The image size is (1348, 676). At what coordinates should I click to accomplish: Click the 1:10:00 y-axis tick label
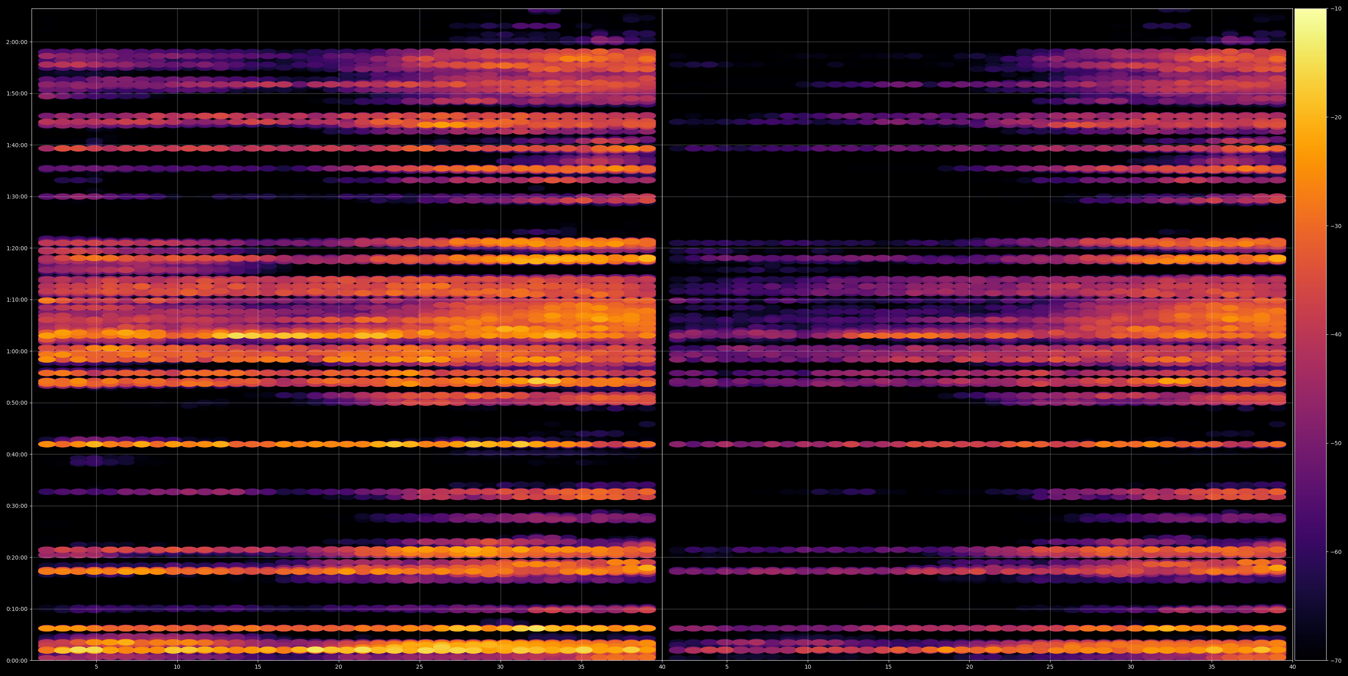(17, 300)
